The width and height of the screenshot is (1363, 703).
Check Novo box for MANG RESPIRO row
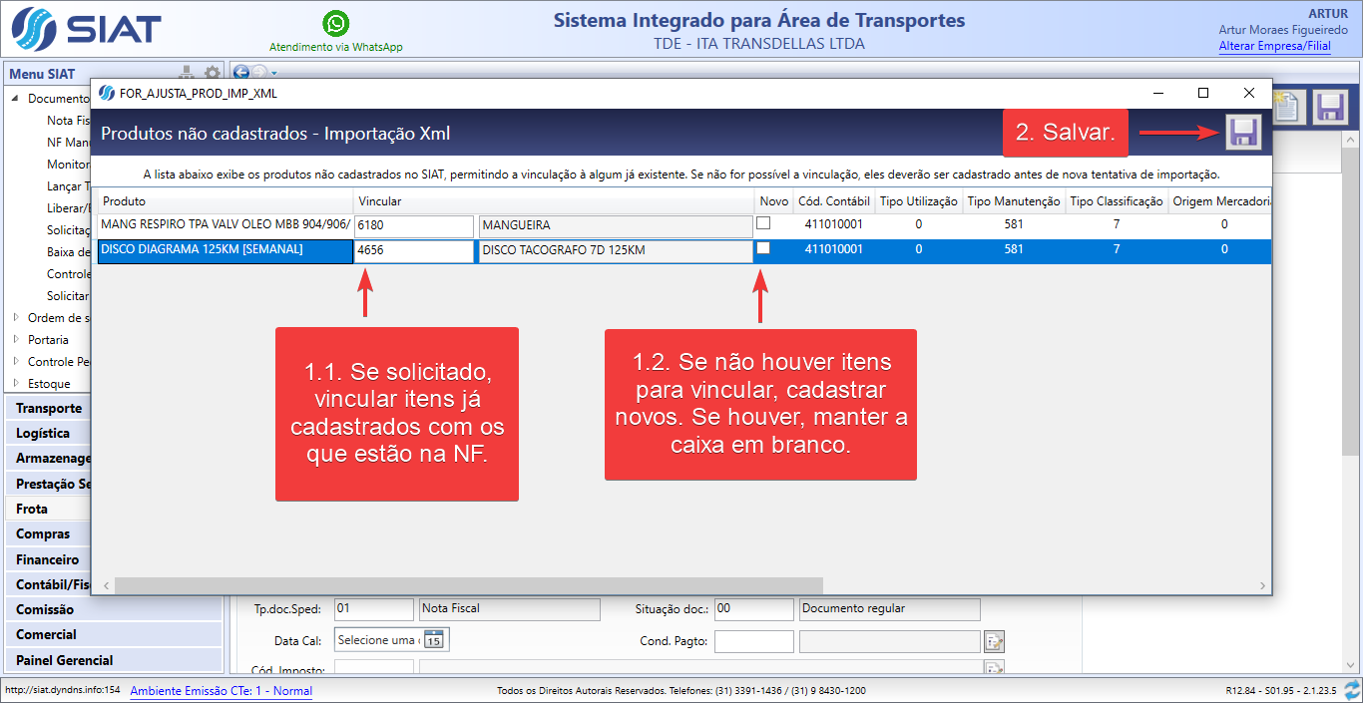(763, 223)
